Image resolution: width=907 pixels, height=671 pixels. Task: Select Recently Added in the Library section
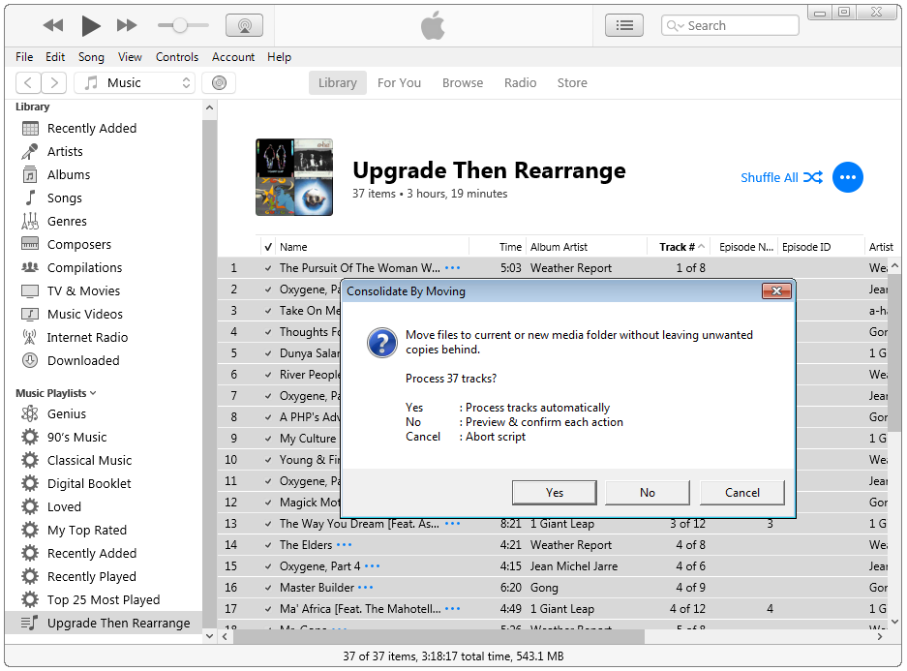click(x=92, y=129)
